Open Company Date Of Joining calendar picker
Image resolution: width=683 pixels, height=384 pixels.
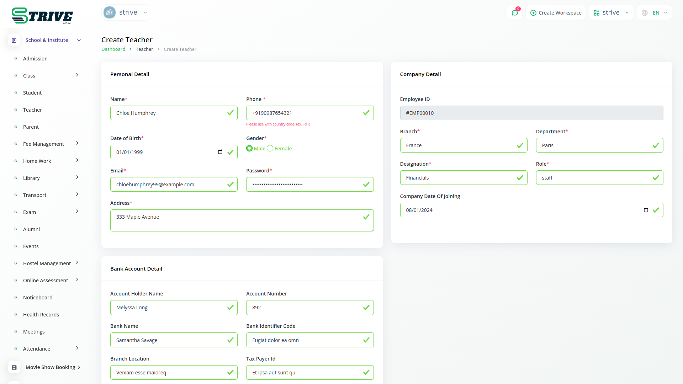click(646, 210)
